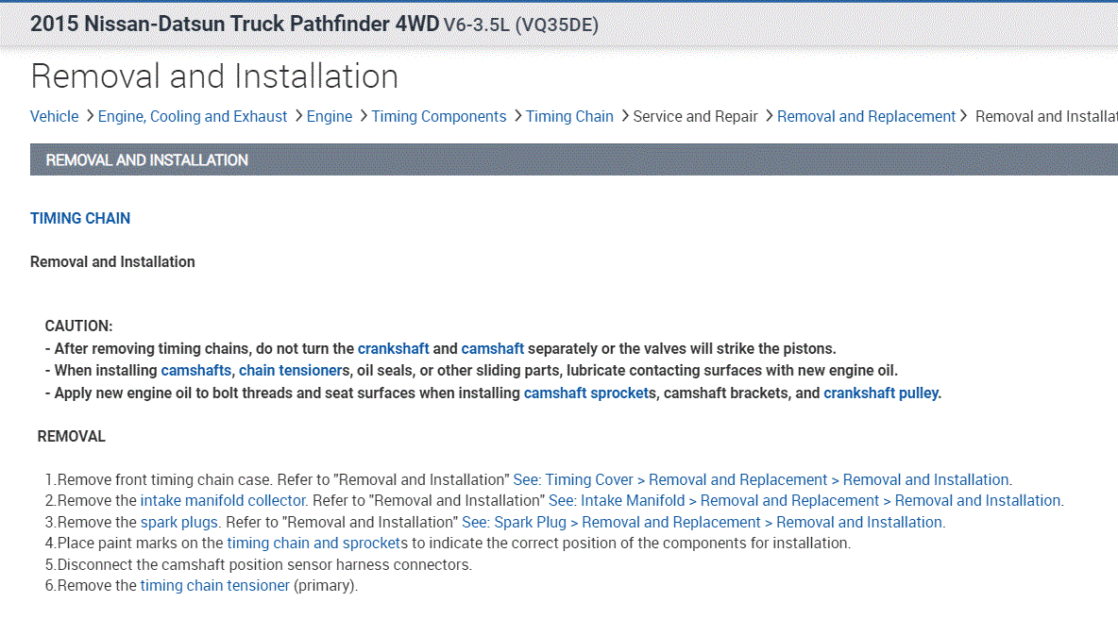Open Spark Plug Removal and Installation reference
The image size is (1118, 636).
tap(703, 523)
